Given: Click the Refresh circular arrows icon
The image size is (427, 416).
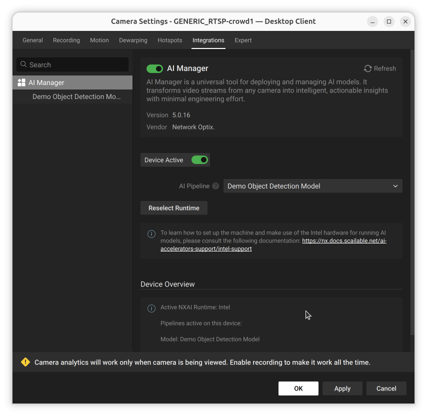Looking at the screenshot, I should [x=367, y=68].
